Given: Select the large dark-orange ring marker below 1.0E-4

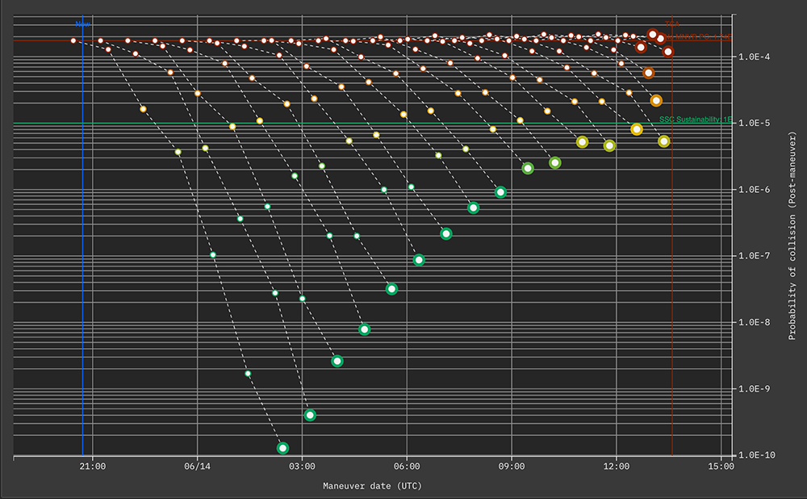Looking at the screenshot, I should [649, 73].
